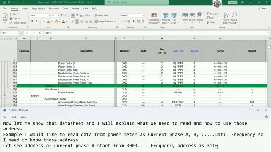
Task: Switch to Formulas tab
Action: click(54, 8)
